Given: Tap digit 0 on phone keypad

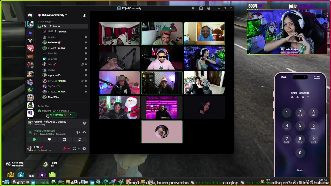Looking at the screenshot, I should (x=300, y=153).
